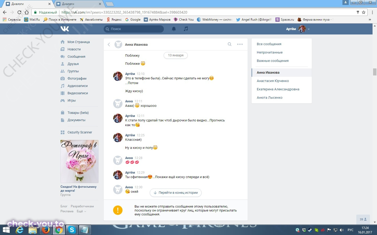The width and height of the screenshot is (377, 235).
Task: Open the Анна sender name at 12:28
Action: (x=129, y=158)
